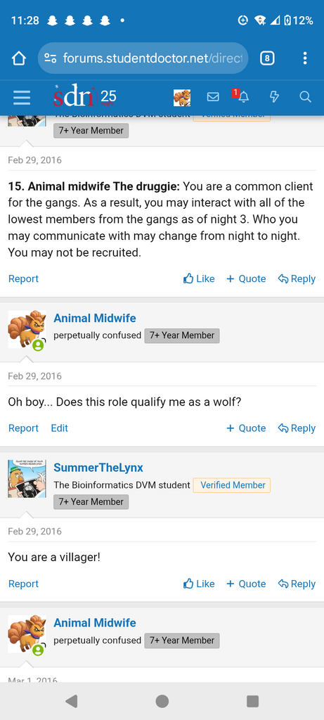This screenshot has height=720, width=324.
Task: Open the forum search magnifier
Action: click(305, 97)
